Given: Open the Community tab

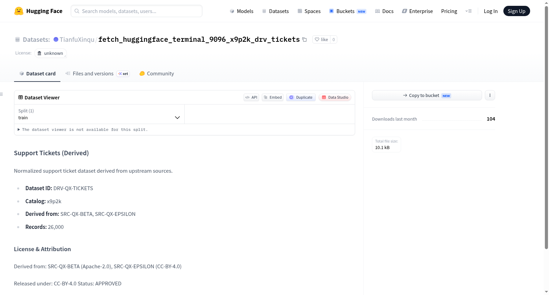Looking at the screenshot, I should [x=156, y=73].
